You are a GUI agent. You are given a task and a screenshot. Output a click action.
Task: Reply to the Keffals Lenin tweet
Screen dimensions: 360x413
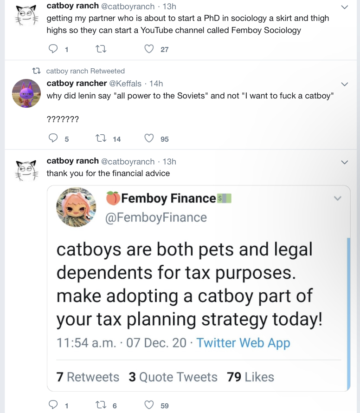point(54,138)
